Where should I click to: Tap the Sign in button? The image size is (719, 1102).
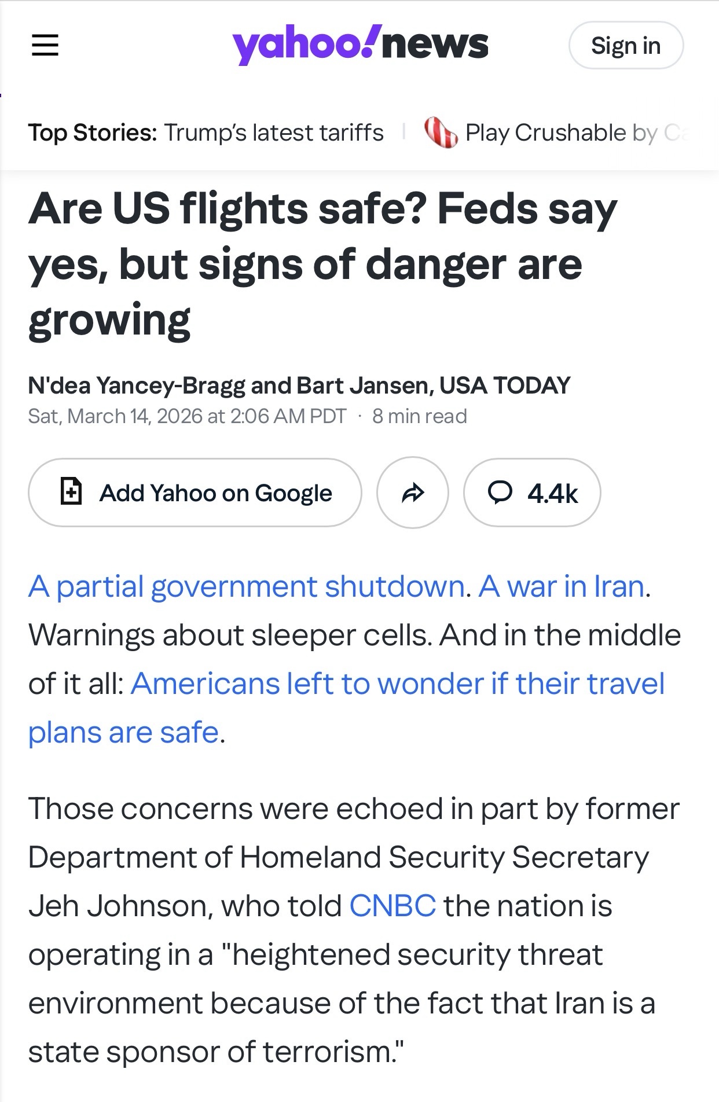point(626,45)
